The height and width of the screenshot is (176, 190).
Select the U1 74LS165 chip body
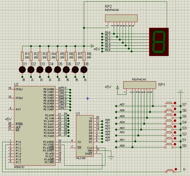[x=85, y=136]
